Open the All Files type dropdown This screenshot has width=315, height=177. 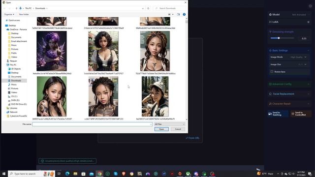[169, 124]
